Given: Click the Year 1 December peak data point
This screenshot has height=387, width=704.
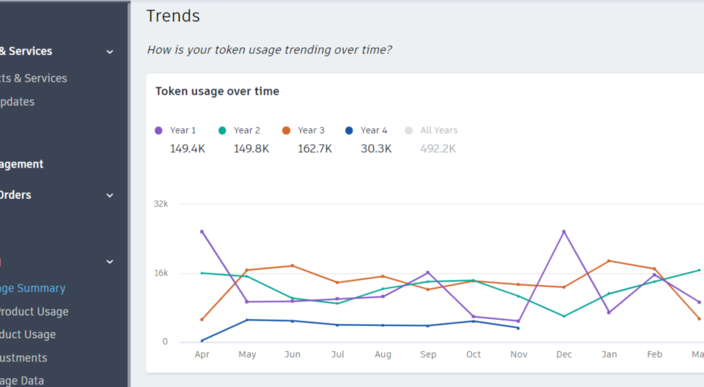Looking at the screenshot, I should coord(564,231).
